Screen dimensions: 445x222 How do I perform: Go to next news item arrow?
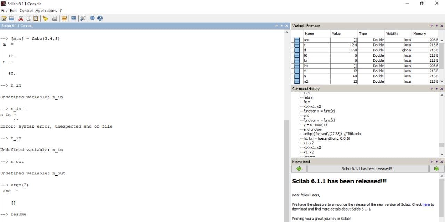pos(437,169)
